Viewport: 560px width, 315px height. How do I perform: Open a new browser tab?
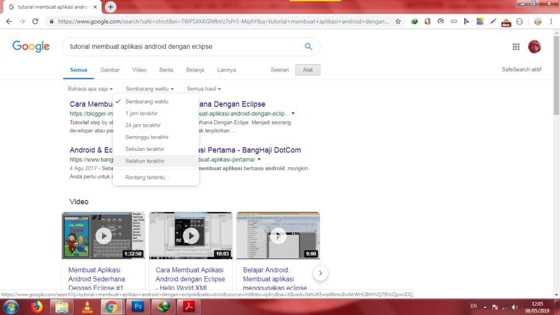click(x=110, y=7)
